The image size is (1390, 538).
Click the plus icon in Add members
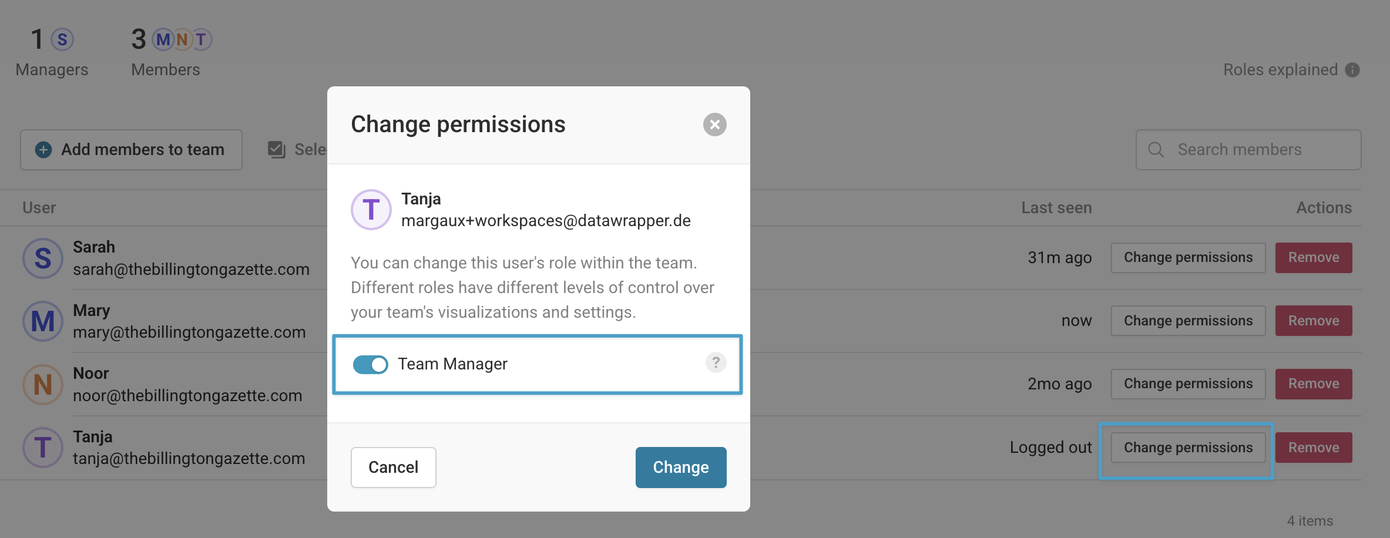pyautogui.click(x=43, y=150)
